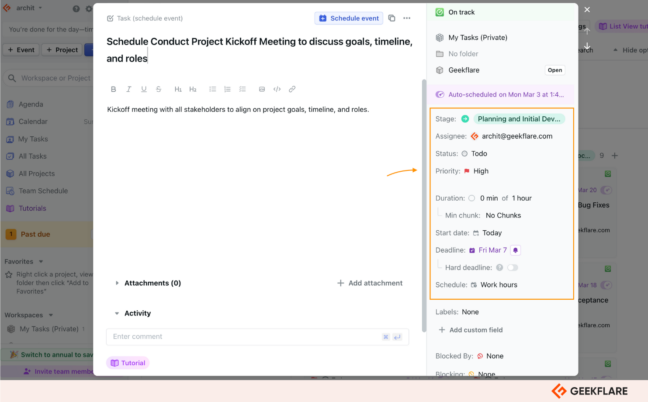Toggle the deadline reminder bell
The width and height of the screenshot is (648, 402).
[x=516, y=250]
